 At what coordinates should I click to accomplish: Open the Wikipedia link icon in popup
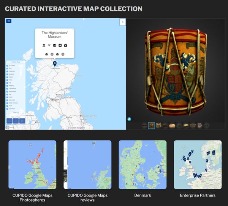49,45
